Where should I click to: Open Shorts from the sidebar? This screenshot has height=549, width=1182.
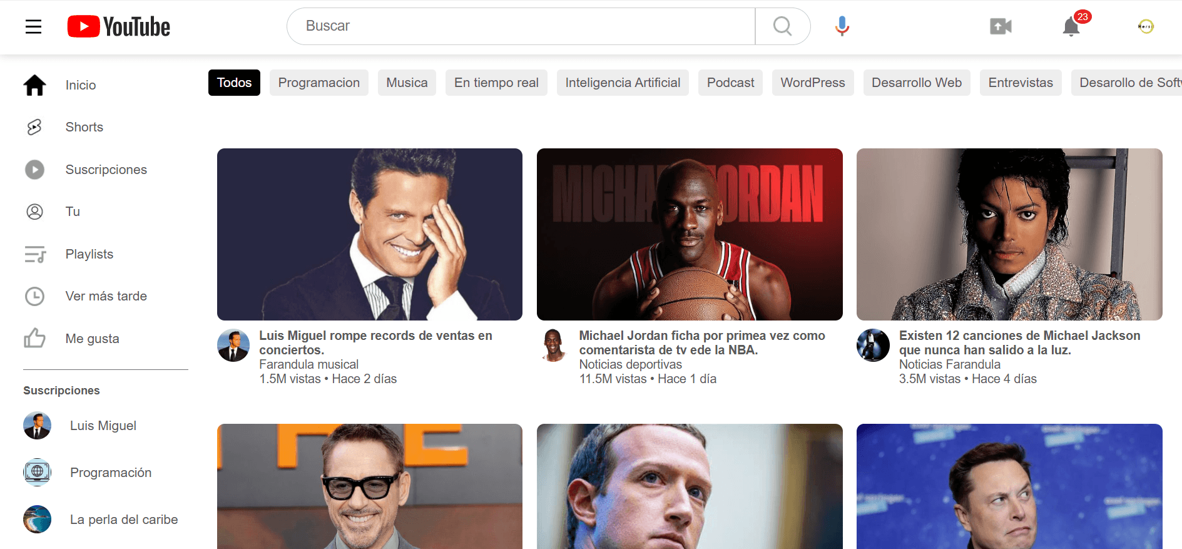point(84,127)
